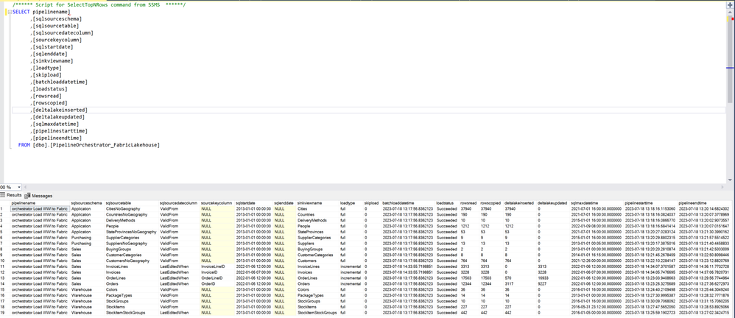Click the Results grid icon
735x318 pixels.
(x=2, y=195)
